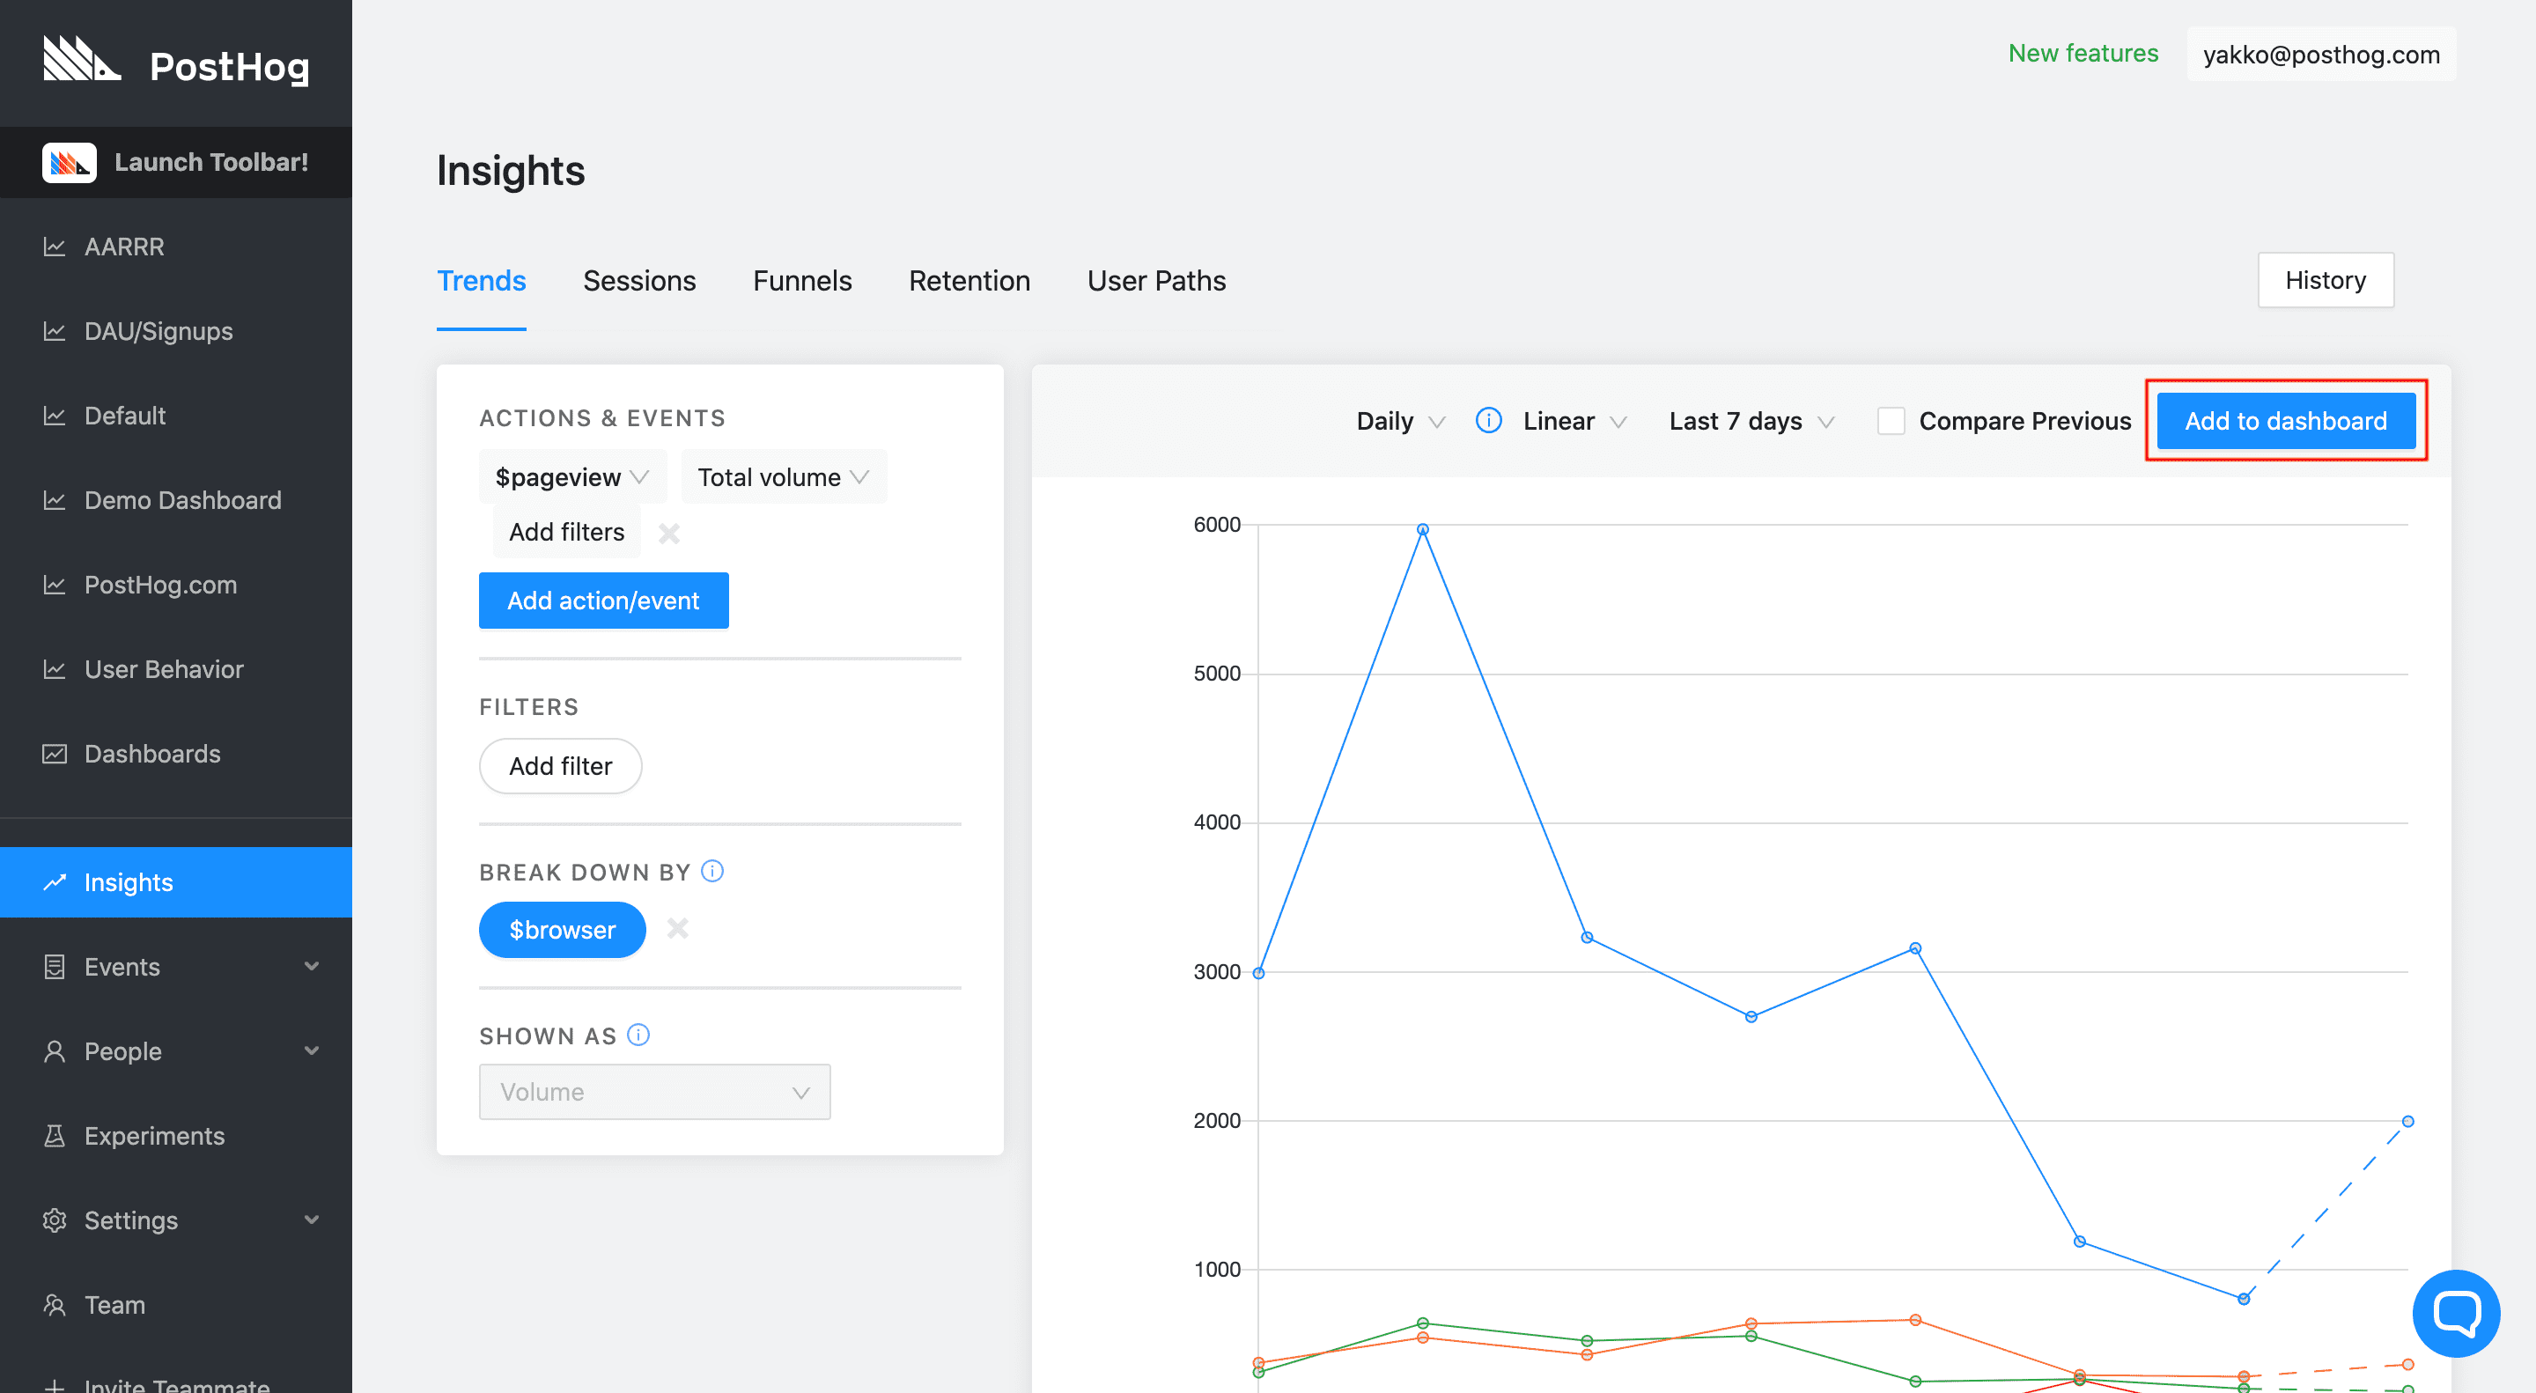Image resolution: width=2536 pixels, height=1393 pixels.
Task: Open the Total volume dropdown
Action: coord(784,477)
